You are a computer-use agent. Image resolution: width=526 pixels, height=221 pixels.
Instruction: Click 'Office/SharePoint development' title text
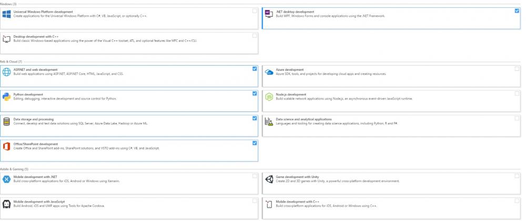36,144
